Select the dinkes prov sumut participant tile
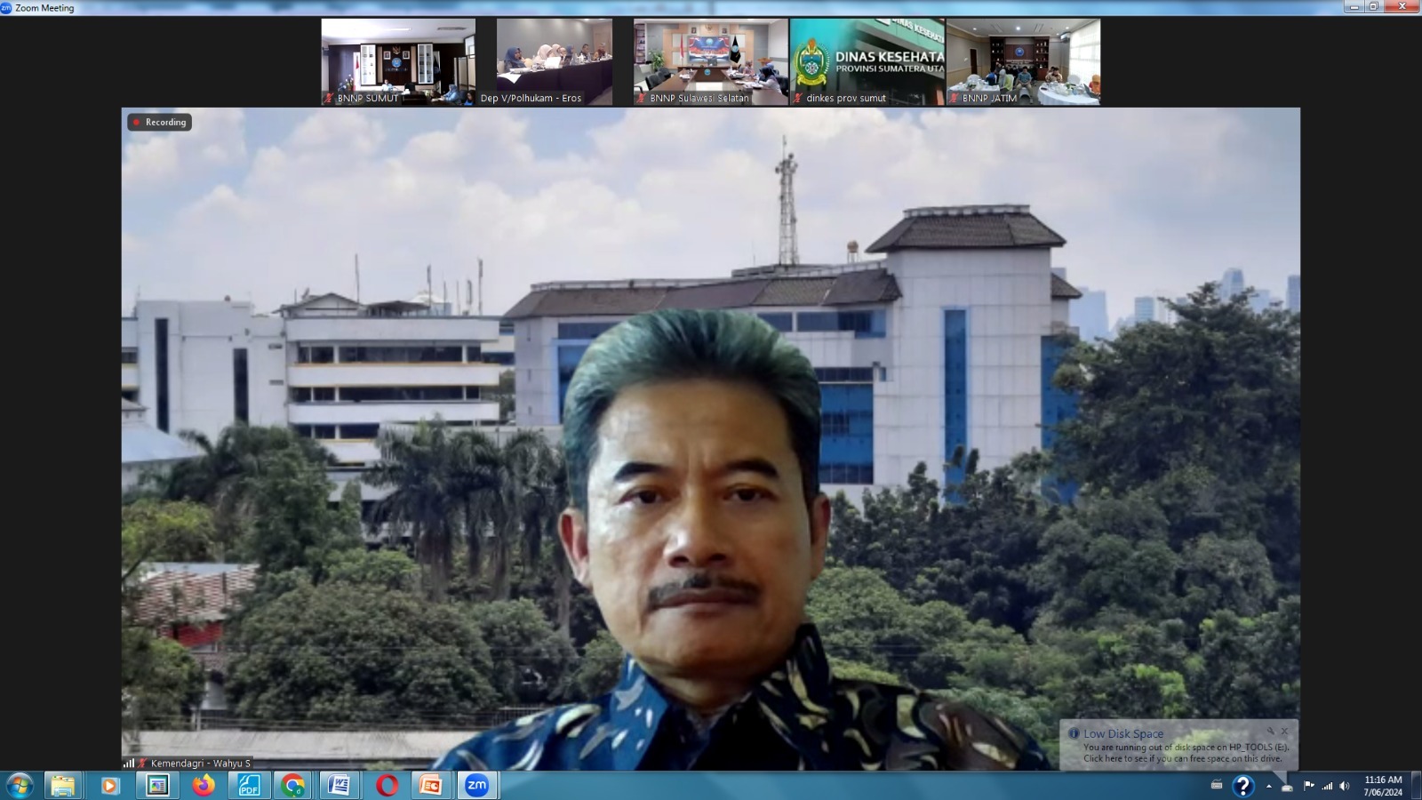Screen dimensions: 1422x800 pos(867,61)
